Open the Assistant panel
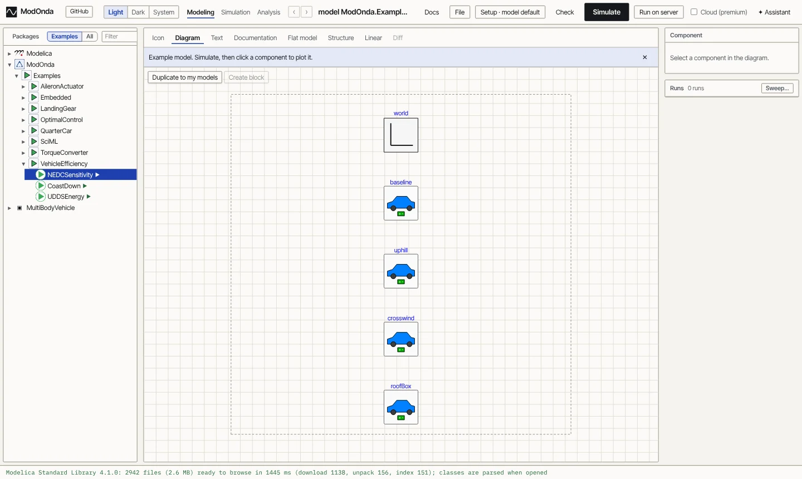 point(774,12)
